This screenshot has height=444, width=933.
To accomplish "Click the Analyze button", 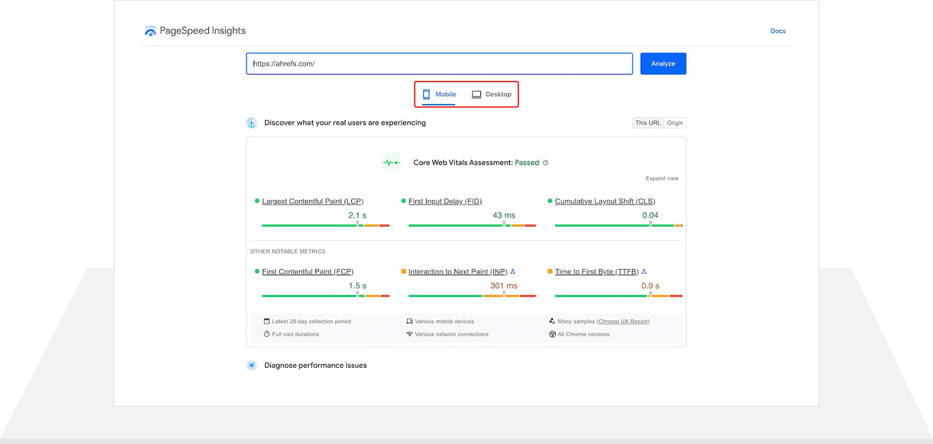I will click(663, 63).
